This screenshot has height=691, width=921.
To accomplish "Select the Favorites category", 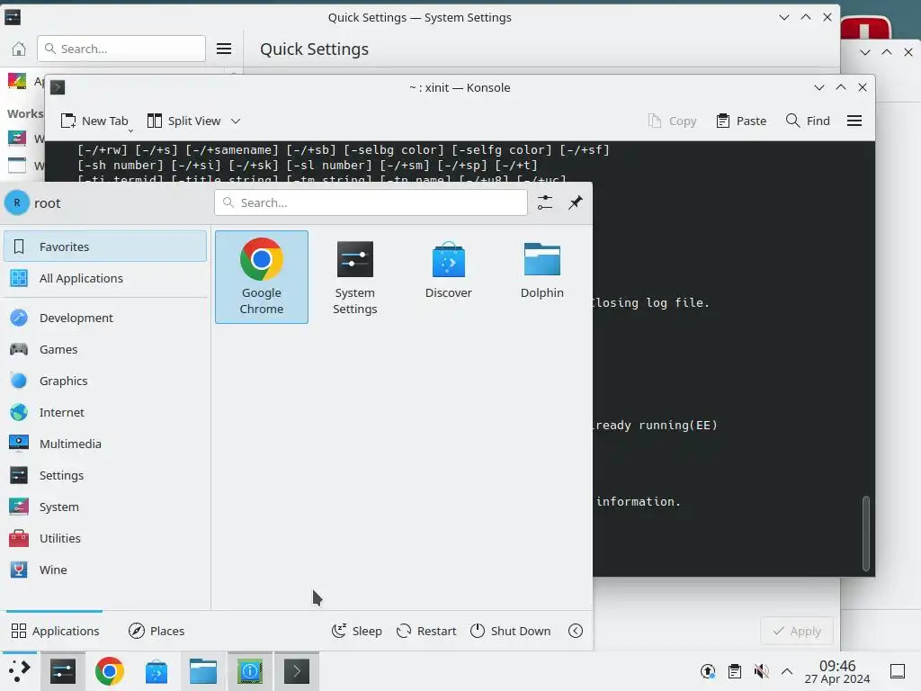I will 105,247.
